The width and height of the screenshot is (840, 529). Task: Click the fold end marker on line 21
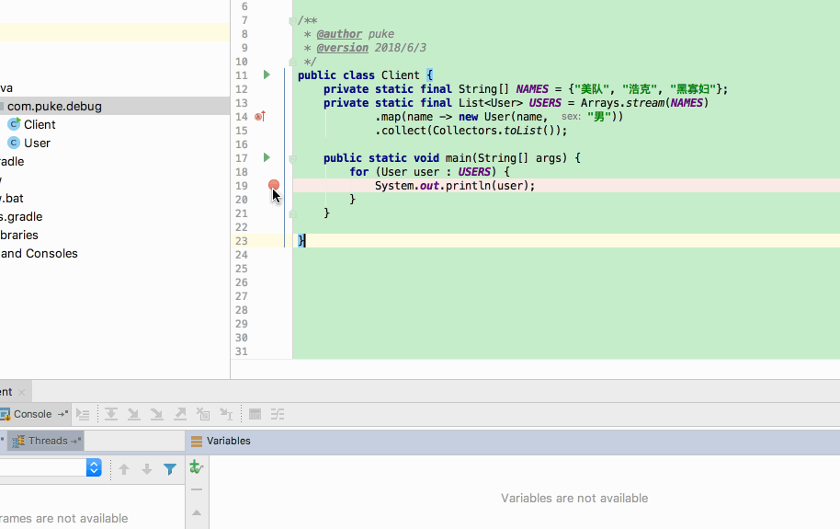(x=292, y=213)
